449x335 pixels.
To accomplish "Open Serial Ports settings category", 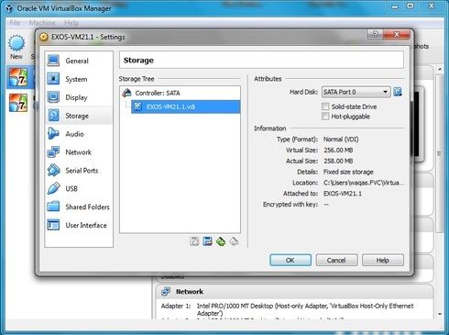I will click(x=79, y=171).
